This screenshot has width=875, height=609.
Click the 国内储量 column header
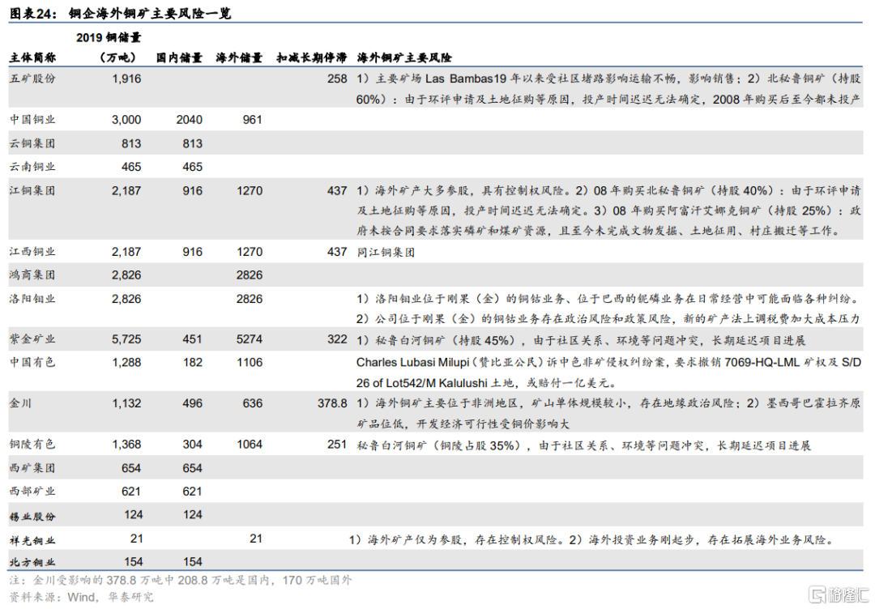(x=179, y=58)
